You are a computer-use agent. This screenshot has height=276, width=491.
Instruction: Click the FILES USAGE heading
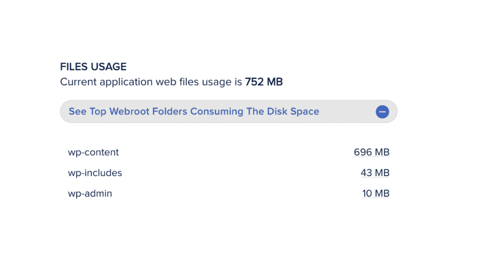click(x=93, y=67)
